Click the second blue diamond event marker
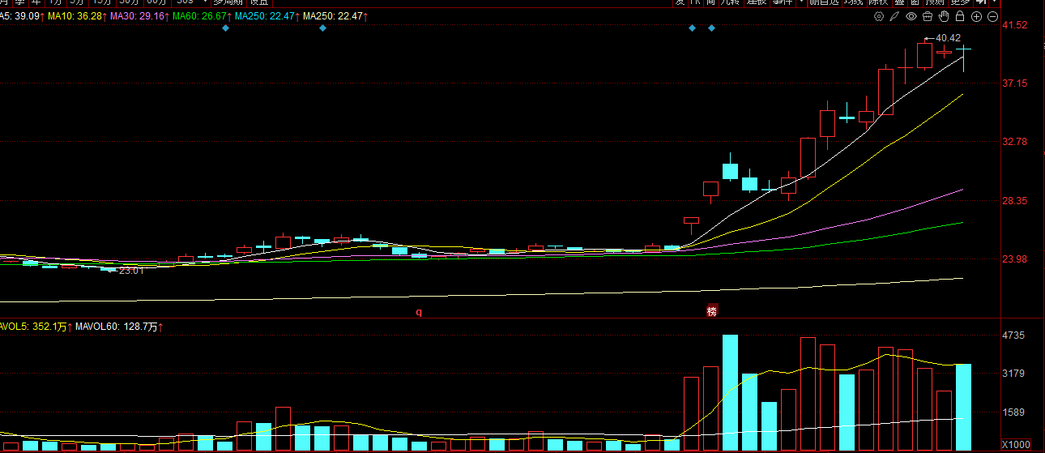Image resolution: width=1045 pixels, height=453 pixels. pyautogui.click(x=322, y=28)
